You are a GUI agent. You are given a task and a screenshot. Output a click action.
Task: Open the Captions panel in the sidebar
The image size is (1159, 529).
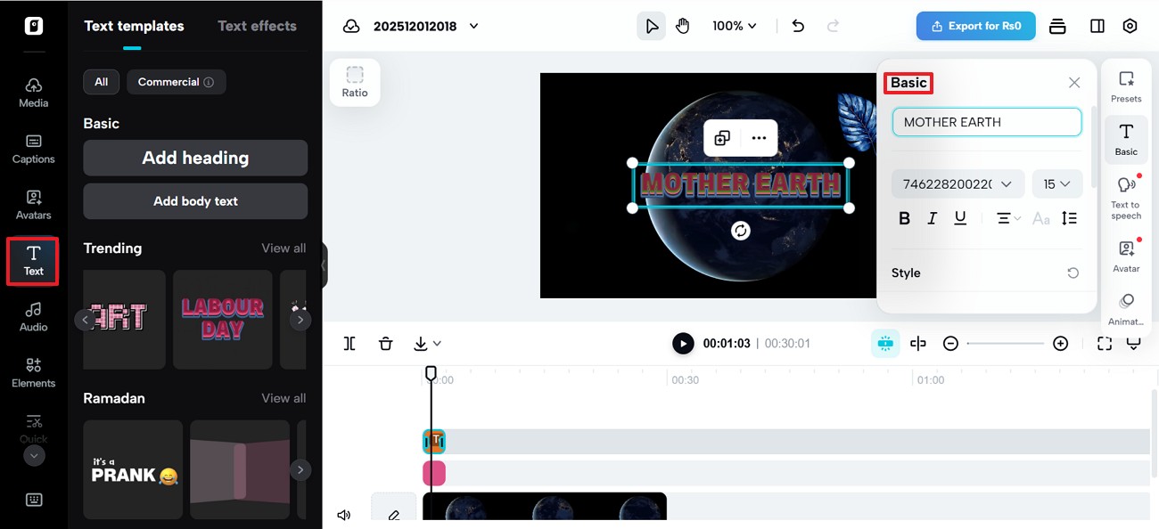pos(33,149)
